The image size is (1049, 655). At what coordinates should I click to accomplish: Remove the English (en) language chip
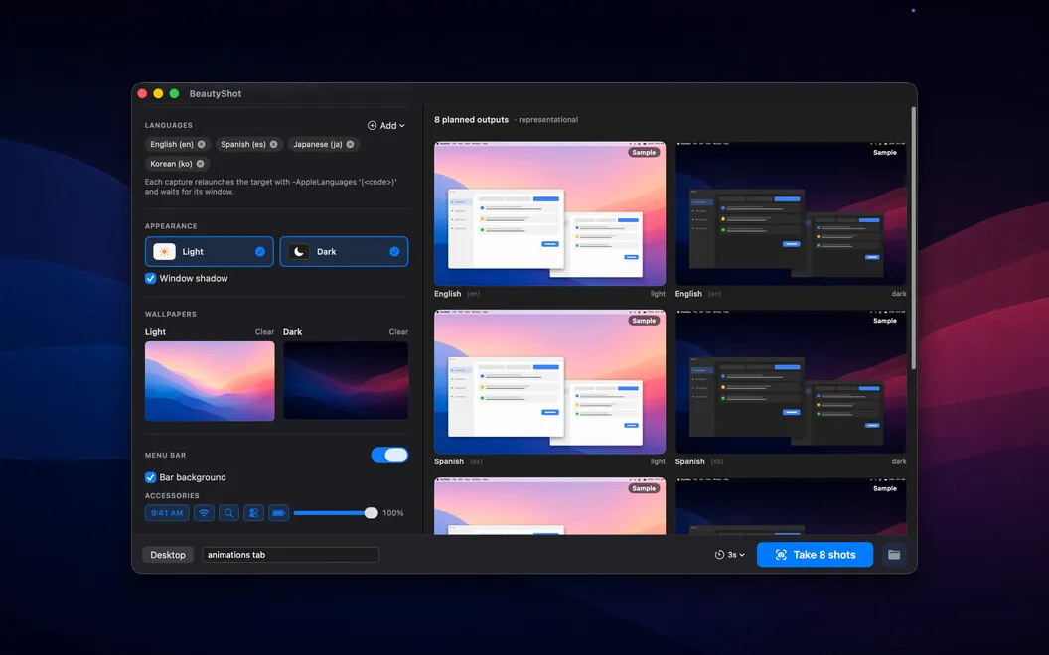(202, 144)
